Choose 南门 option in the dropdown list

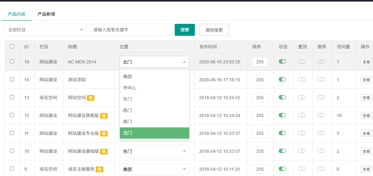point(154,122)
